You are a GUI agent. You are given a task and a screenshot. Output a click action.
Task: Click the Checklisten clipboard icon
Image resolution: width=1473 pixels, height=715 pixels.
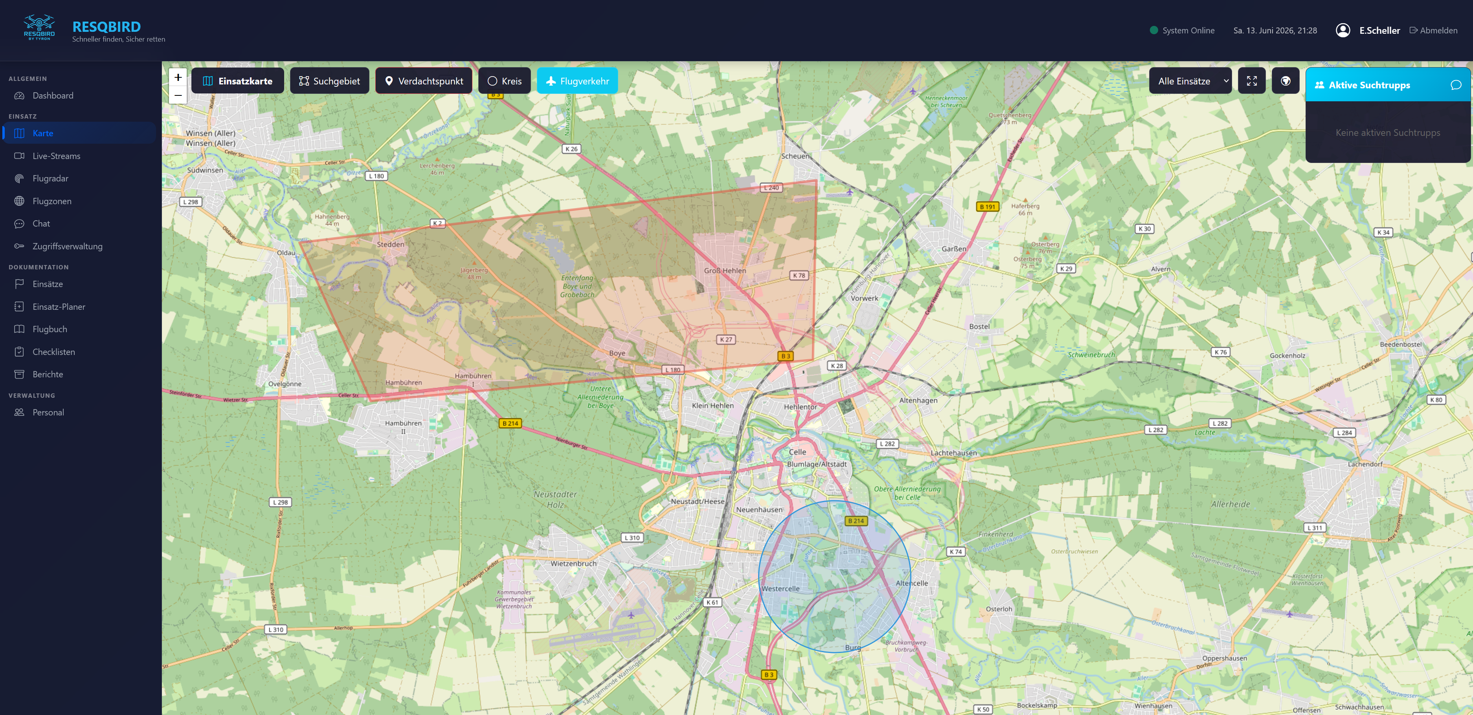(19, 352)
